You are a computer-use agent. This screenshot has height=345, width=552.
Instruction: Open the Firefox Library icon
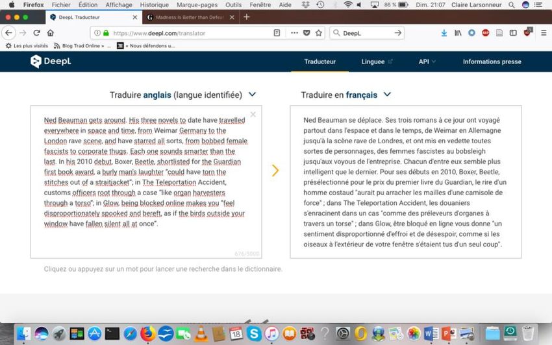click(x=458, y=33)
